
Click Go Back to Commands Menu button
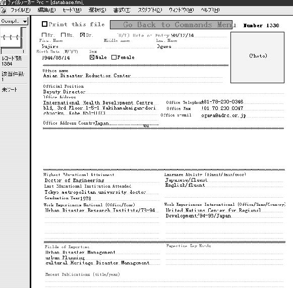pos(171,25)
